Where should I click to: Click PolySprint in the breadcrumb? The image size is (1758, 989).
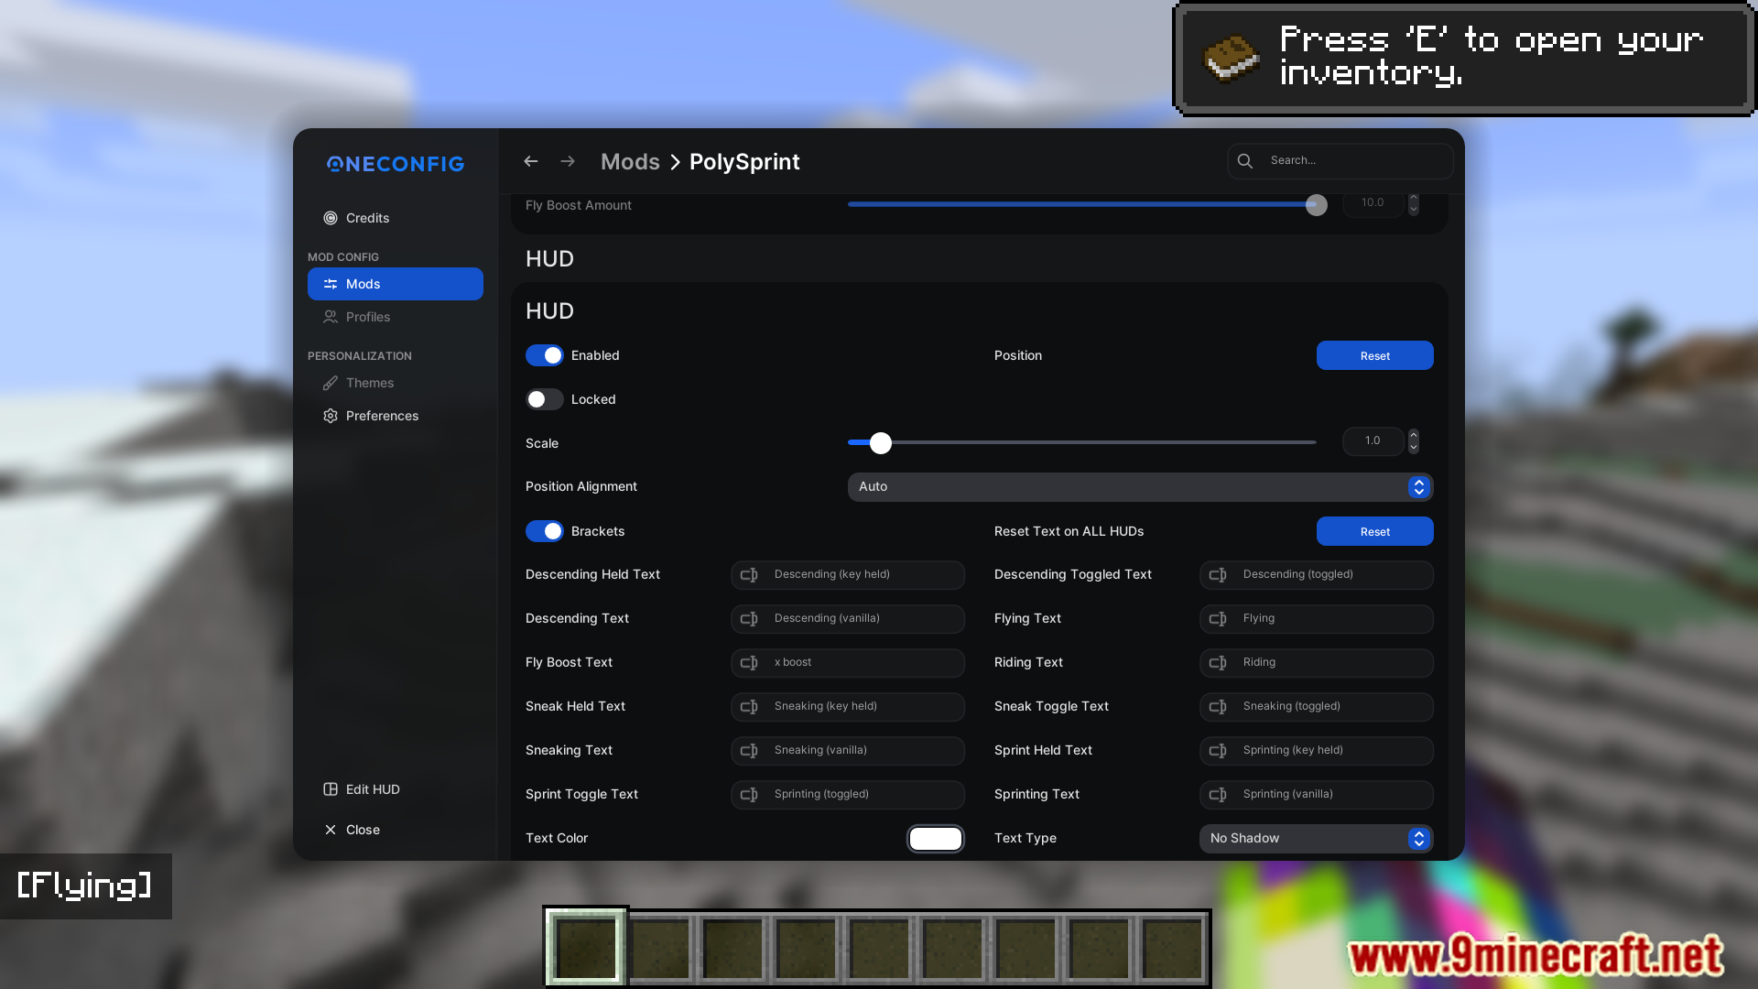(x=744, y=162)
